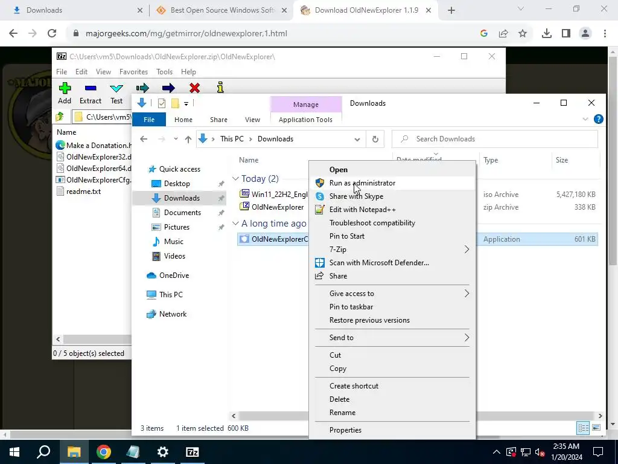Open the notification center in taskbar
The image size is (618, 464).
tap(598, 452)
